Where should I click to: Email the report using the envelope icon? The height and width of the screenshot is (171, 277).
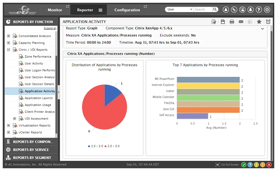coord(241,22)
